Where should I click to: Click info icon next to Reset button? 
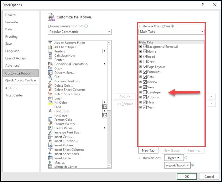(186, 158)
